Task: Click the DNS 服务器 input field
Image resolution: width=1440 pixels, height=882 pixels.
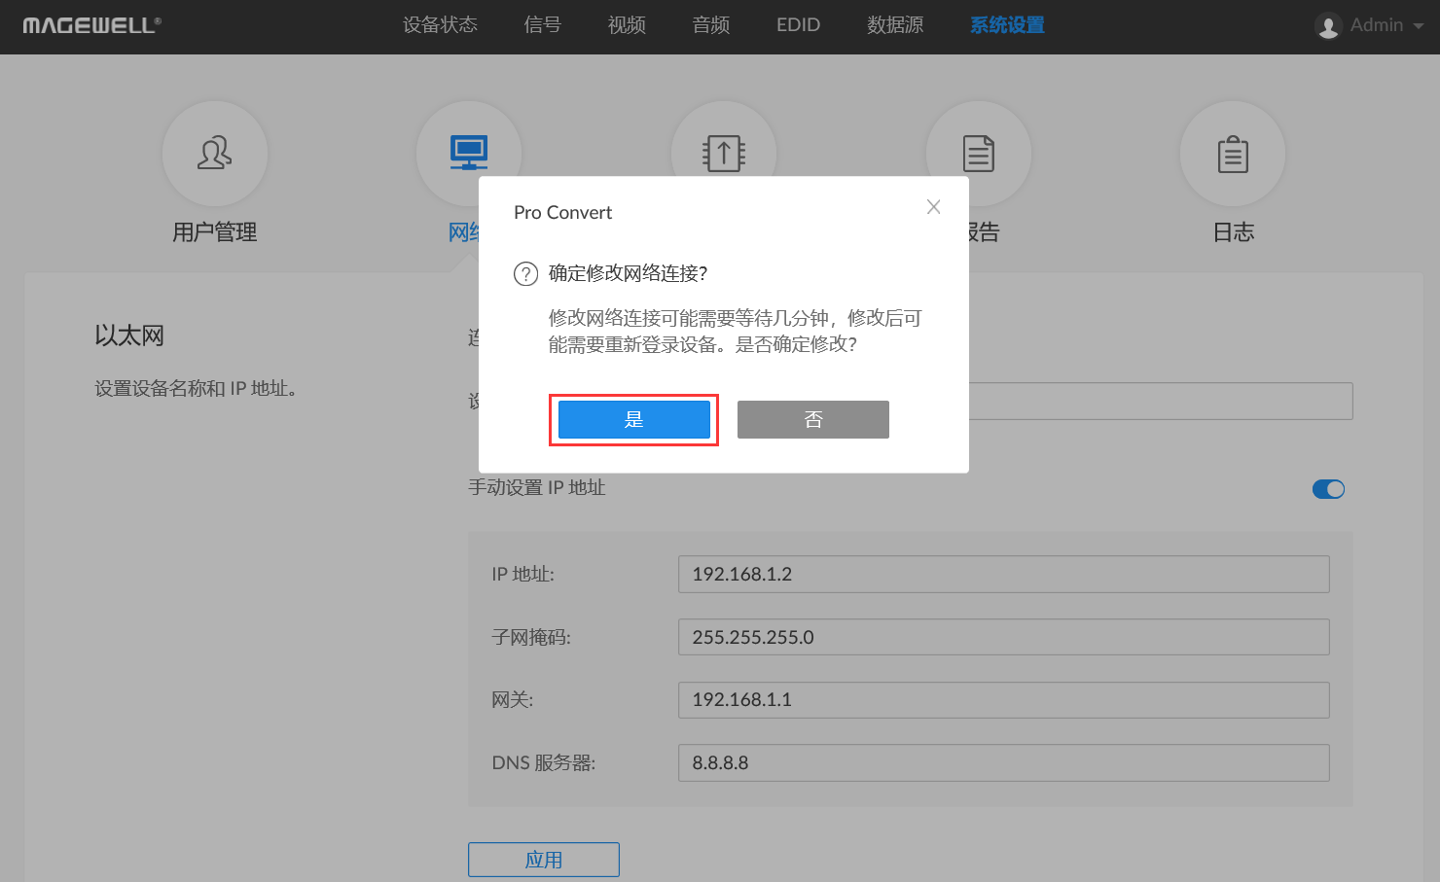Action: [1003, 762]
